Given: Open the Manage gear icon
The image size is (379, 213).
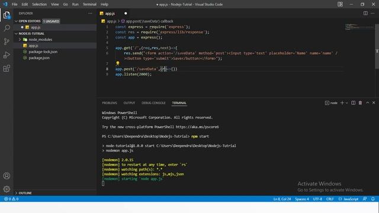Looking at the screenshot, I should click(x=7, y=189).
